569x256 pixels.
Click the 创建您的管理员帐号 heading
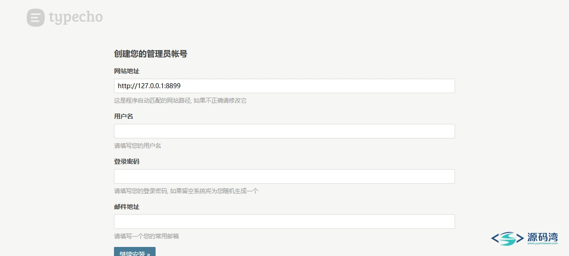click(x=151, y=54)
